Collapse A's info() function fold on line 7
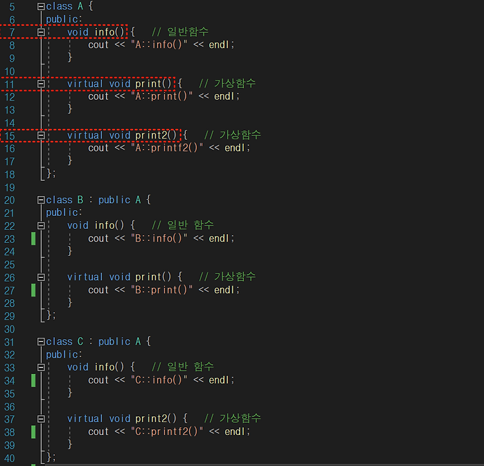The image size is (484, 466). pyautogui.click(x=41, y=32)
